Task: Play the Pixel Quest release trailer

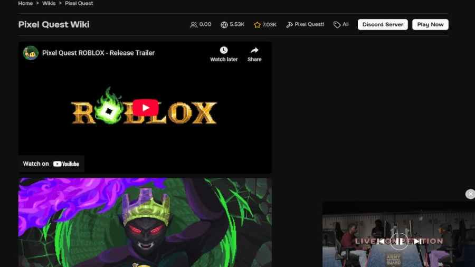Action: click(x=146, y=108)
